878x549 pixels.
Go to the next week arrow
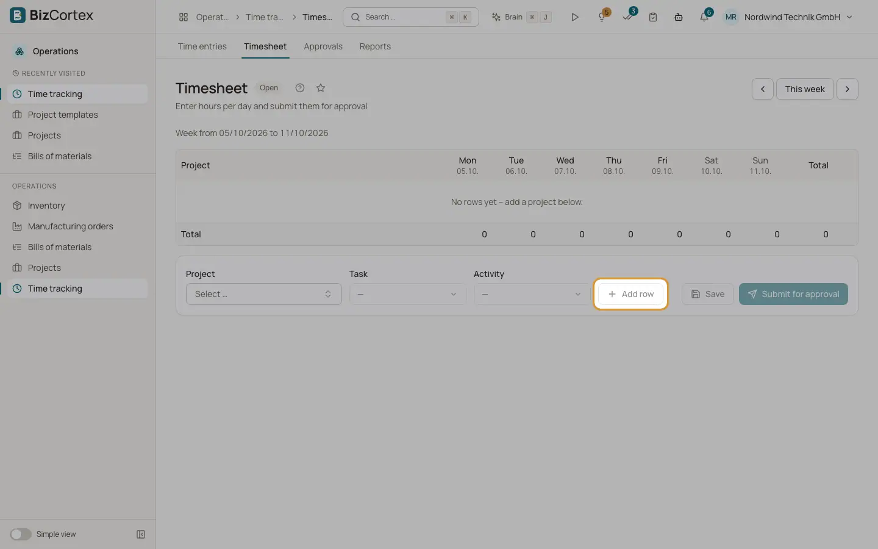tap(847, 89)
